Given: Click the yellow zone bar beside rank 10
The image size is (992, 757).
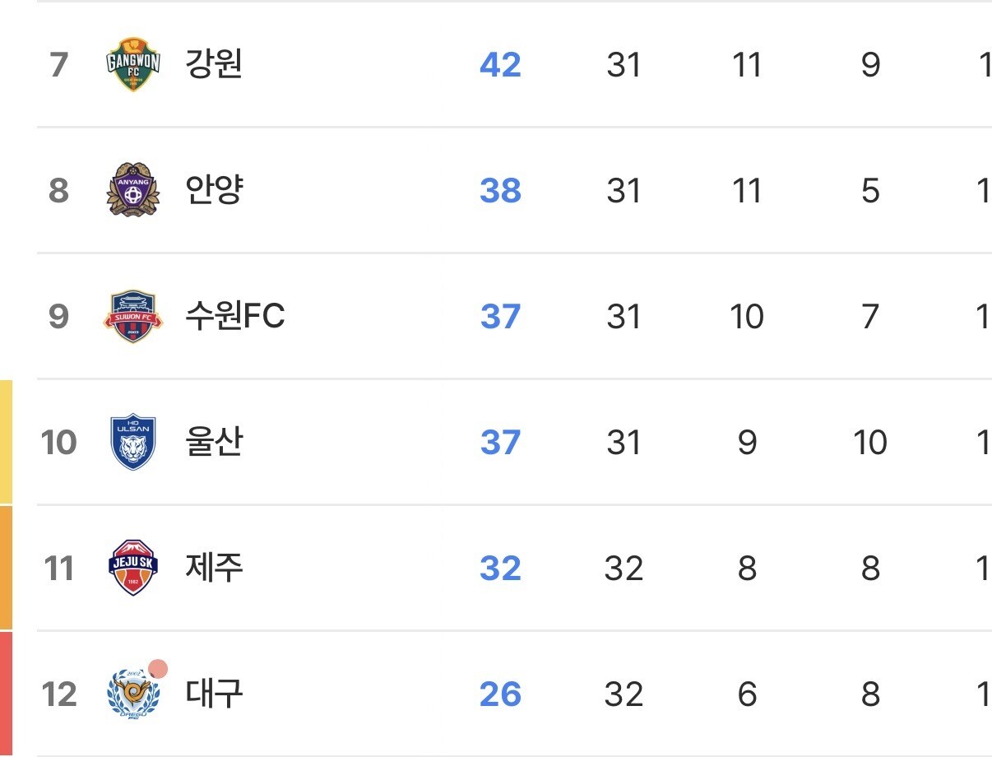Looking at the screenshot, I should click(x=6, y=441).
